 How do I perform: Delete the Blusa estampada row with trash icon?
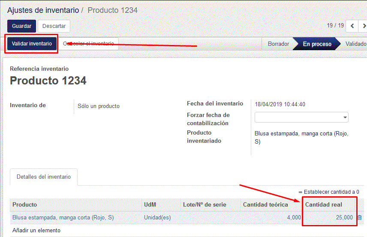(x=360, y=218)
